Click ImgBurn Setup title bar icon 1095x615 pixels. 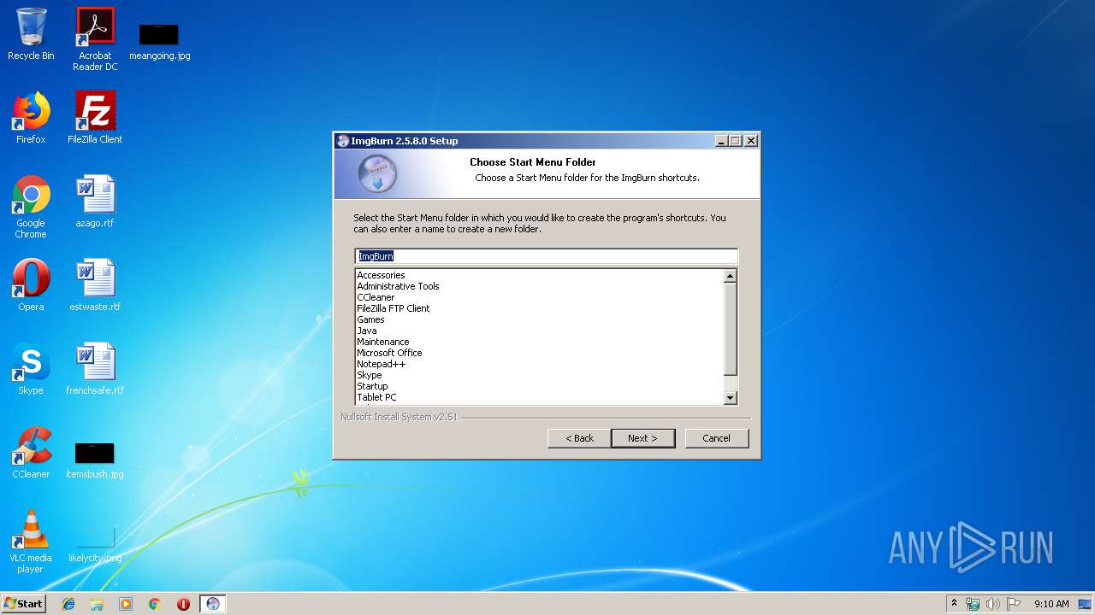343,141
